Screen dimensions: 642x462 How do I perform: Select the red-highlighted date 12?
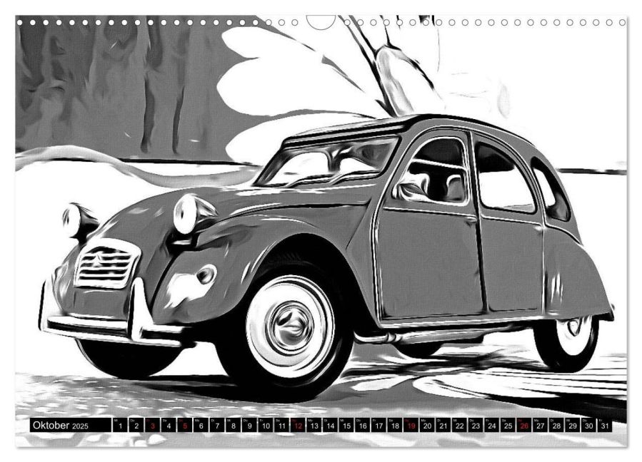tap(298, 426)
